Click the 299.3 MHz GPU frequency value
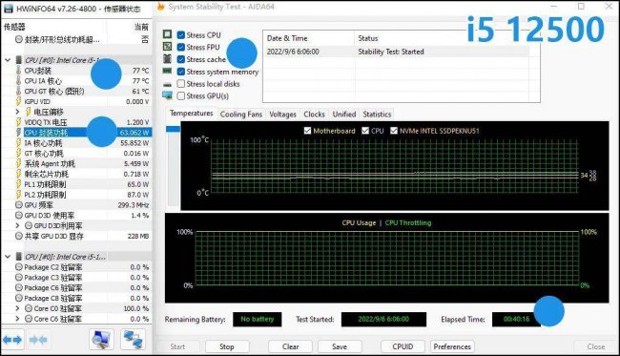 pyautogui.click(x=134, y=205)
